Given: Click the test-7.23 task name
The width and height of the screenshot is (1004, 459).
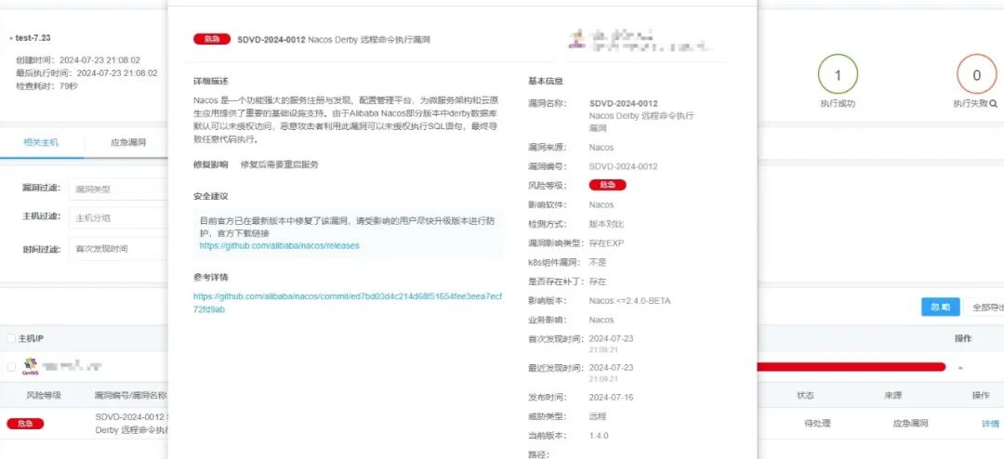Looking at the screenshot, I should click(x=33, y=38).
